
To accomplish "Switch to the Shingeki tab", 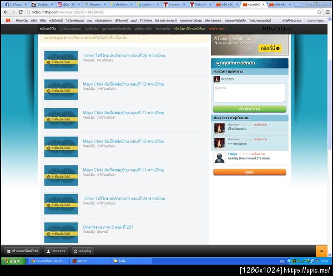I will [95, 4].
